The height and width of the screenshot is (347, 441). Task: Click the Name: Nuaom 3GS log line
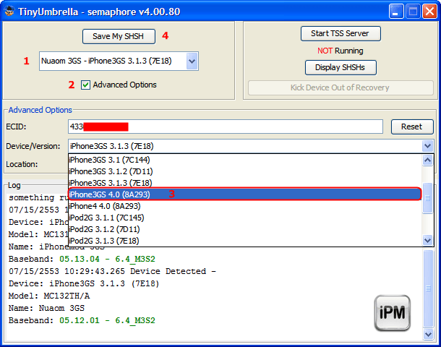pyautogui.click(x=46, y=308)
